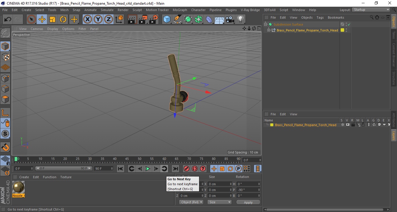Open Edit Render Settings

[x=154, y=20]
